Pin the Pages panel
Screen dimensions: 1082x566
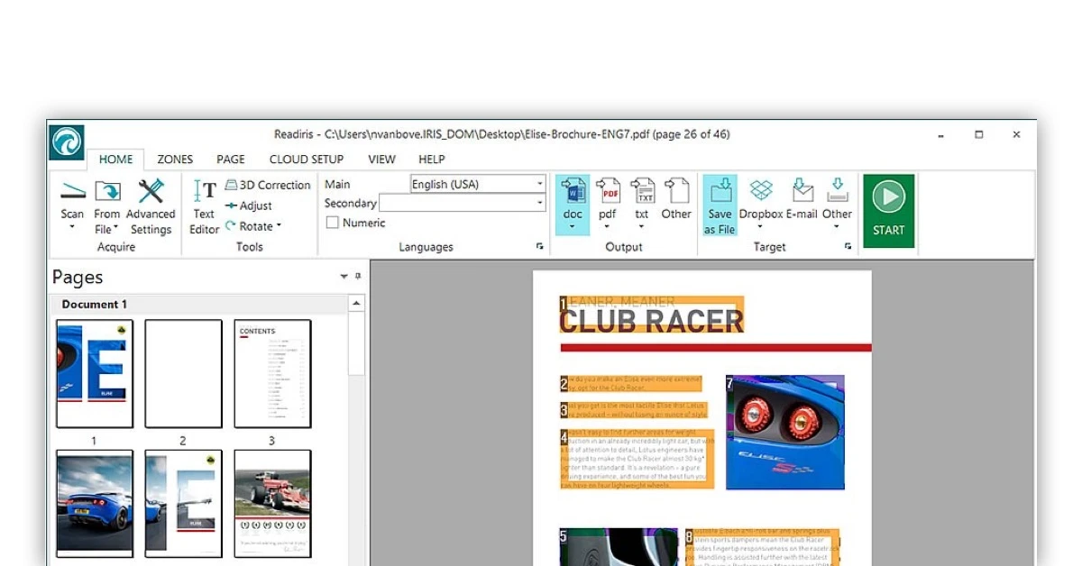click(x=357, y=277)
